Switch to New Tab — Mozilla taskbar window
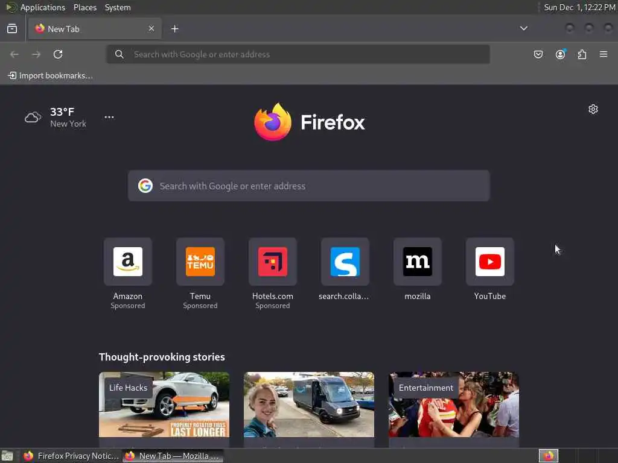 coord(173,456)
